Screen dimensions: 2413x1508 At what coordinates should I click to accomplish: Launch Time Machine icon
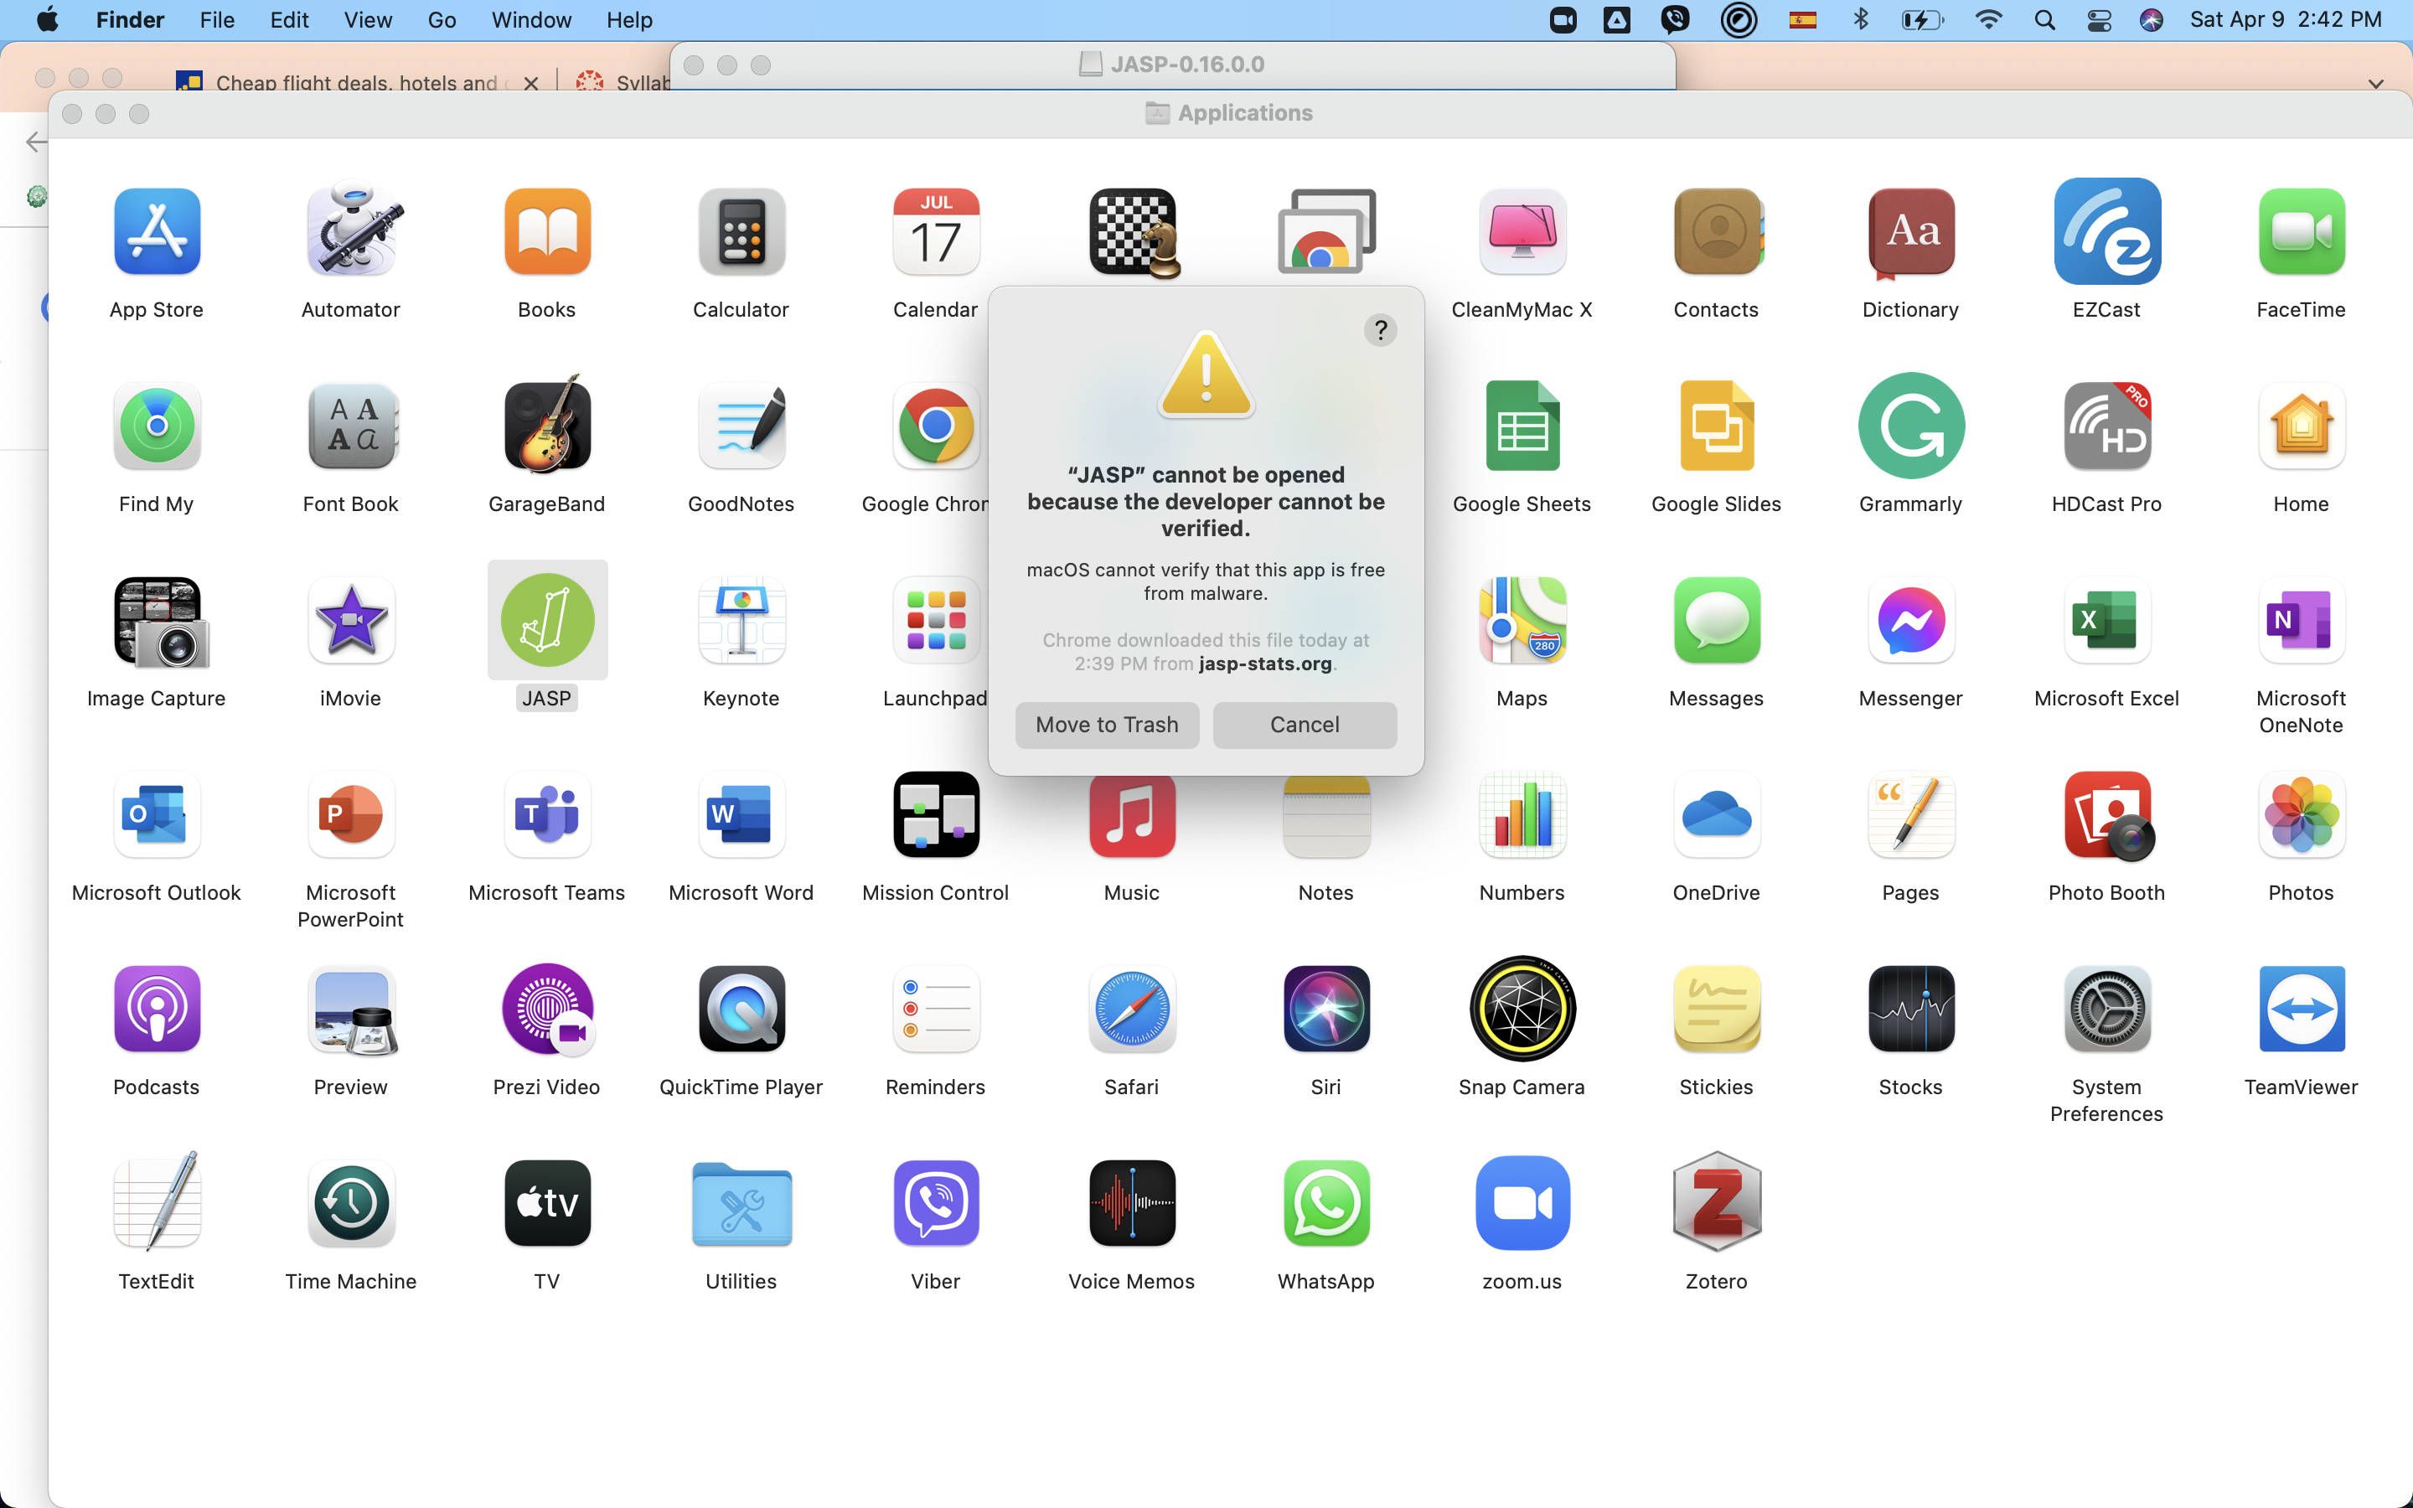pyautogui.click(x=351, y=1203)
